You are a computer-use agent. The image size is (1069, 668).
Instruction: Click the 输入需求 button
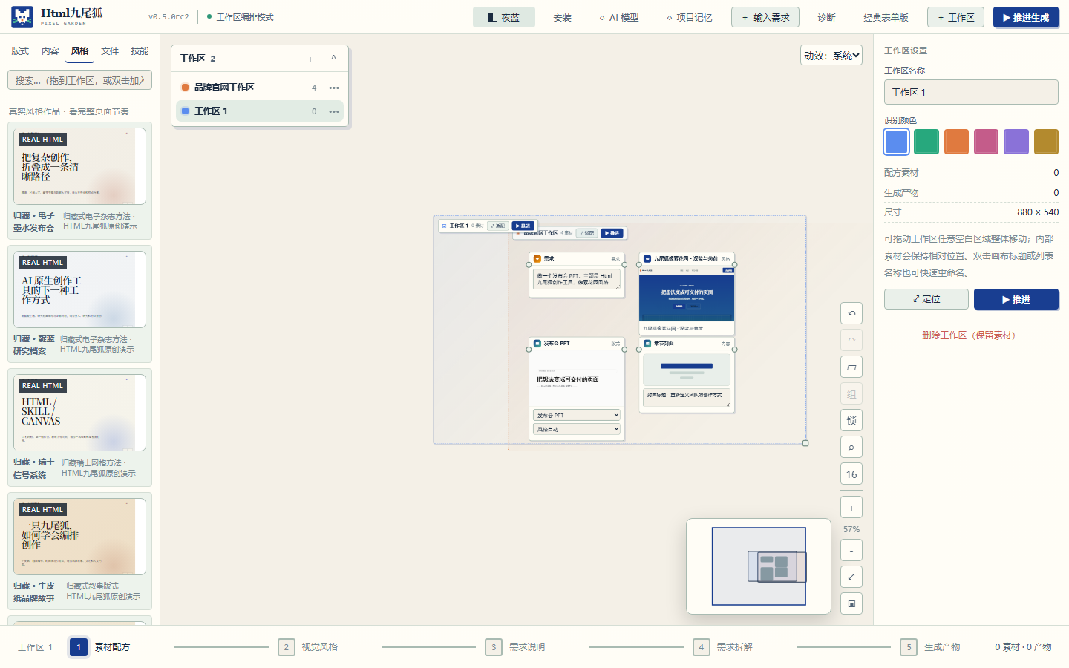765,17
